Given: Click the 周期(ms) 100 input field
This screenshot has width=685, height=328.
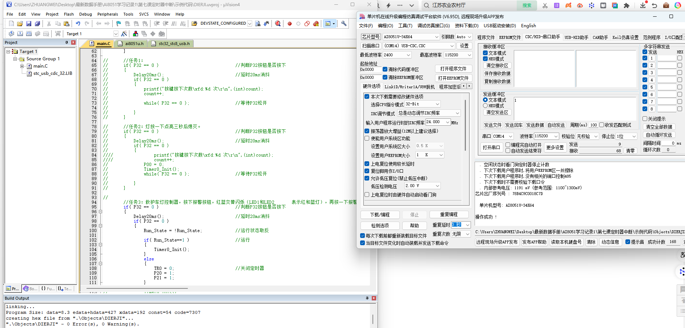Looking at the screenshot, I should 593,125.
